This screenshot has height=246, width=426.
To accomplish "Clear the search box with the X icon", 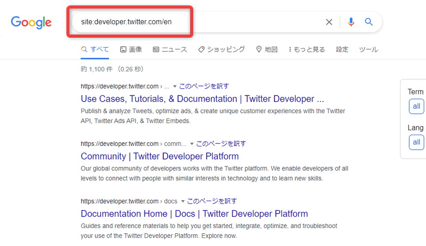I will [329, 22].
